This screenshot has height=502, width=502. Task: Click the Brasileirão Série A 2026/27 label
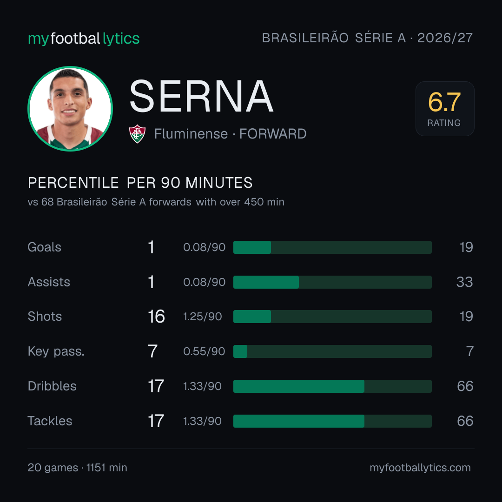[x=367, y=38]
